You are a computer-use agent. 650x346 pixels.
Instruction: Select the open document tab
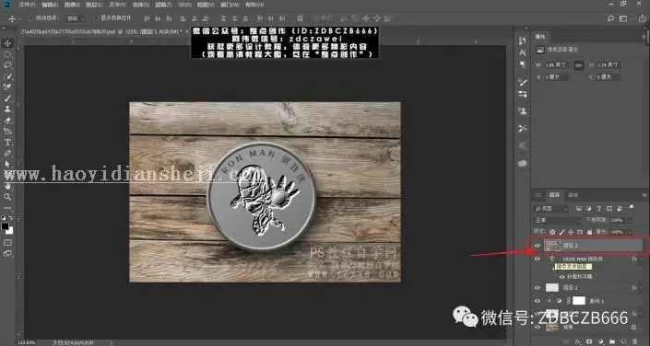pyautogui.click(x=102, y=31)
